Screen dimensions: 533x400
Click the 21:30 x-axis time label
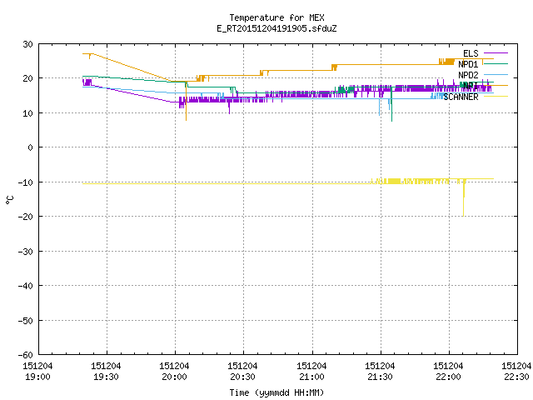pos(380,377)
